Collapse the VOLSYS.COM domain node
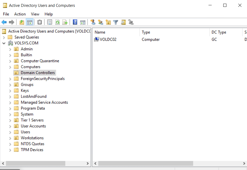Viewport: 247px width, 170px height. (4, 43)
